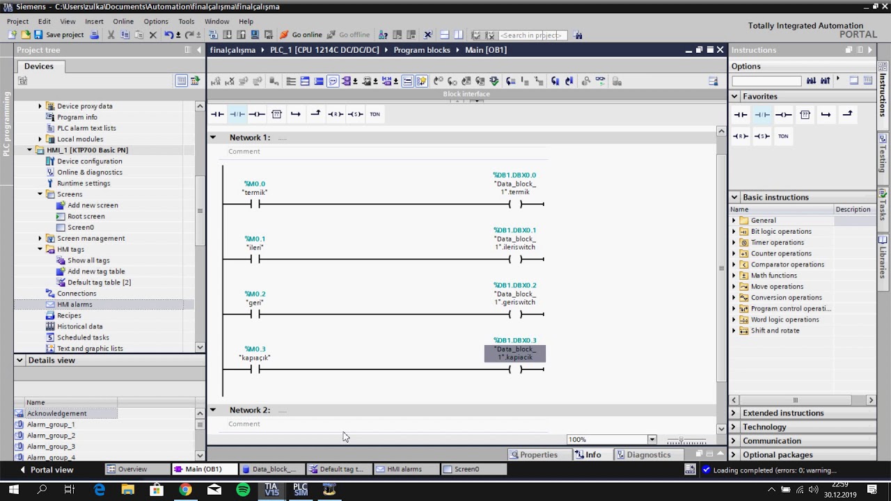Switch to the Data_block_ editor tab
The width and height of the screenshot is (891, 501).
(x=271, y=470)
